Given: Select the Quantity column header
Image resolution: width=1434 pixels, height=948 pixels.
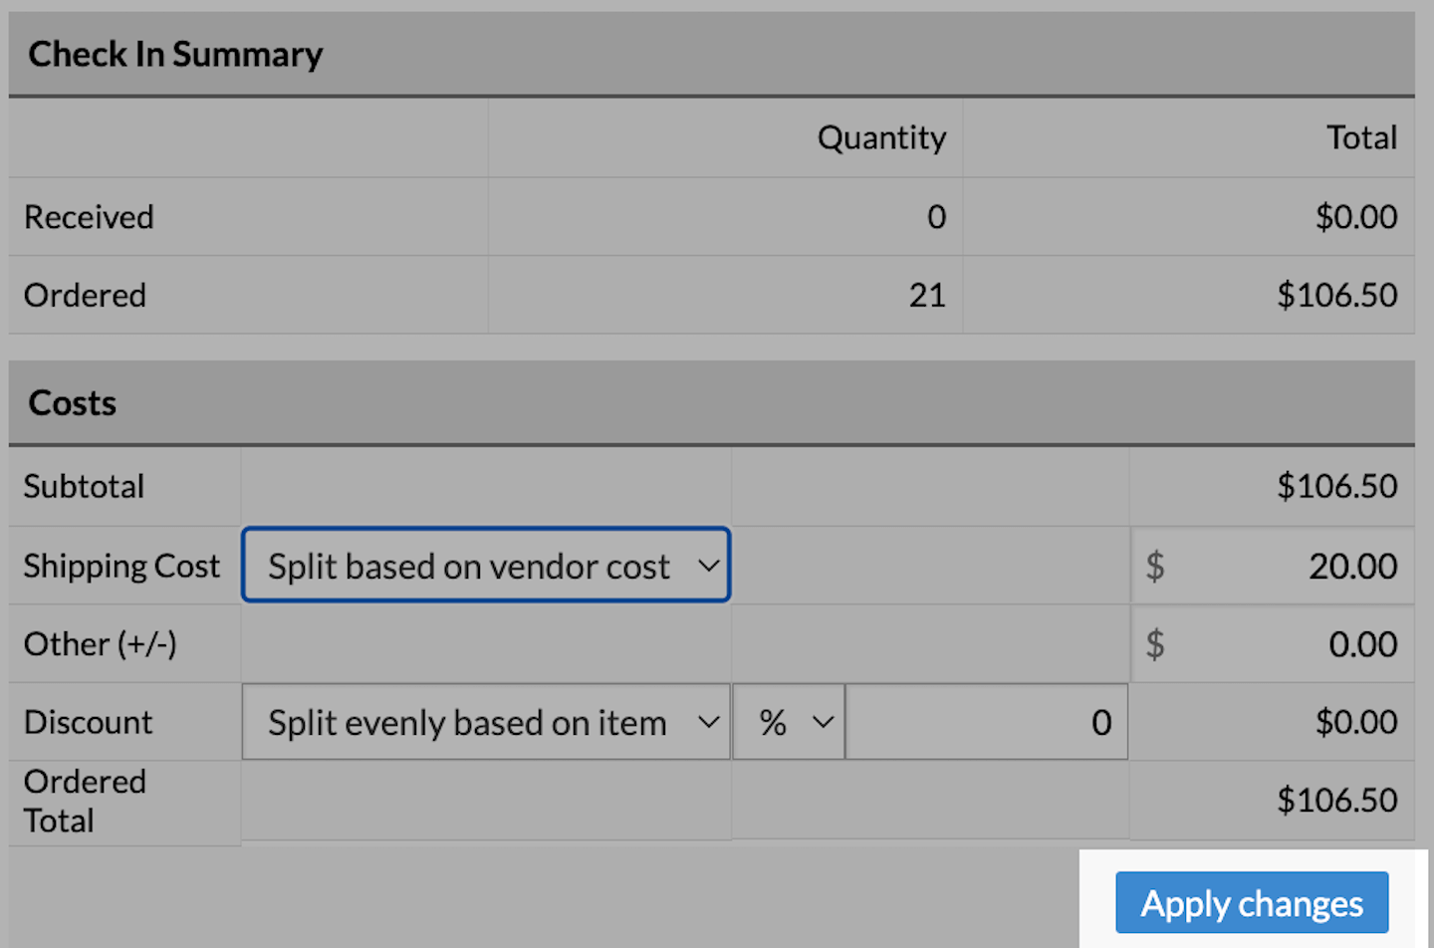Looking at the screenshot, I should tap(881, 137).
